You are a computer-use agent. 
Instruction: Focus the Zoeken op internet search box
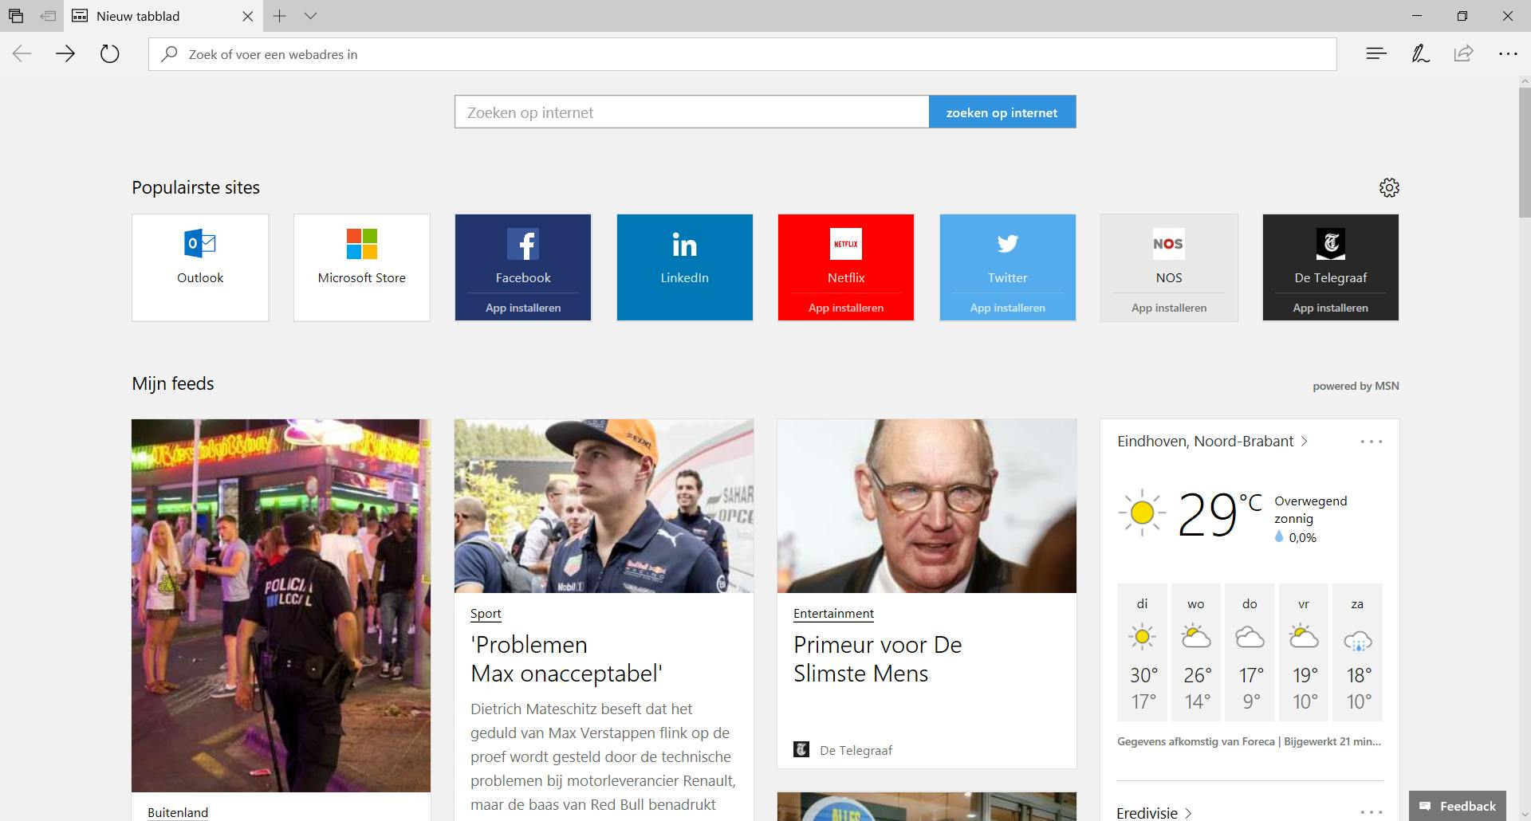[x=692, y=112]
